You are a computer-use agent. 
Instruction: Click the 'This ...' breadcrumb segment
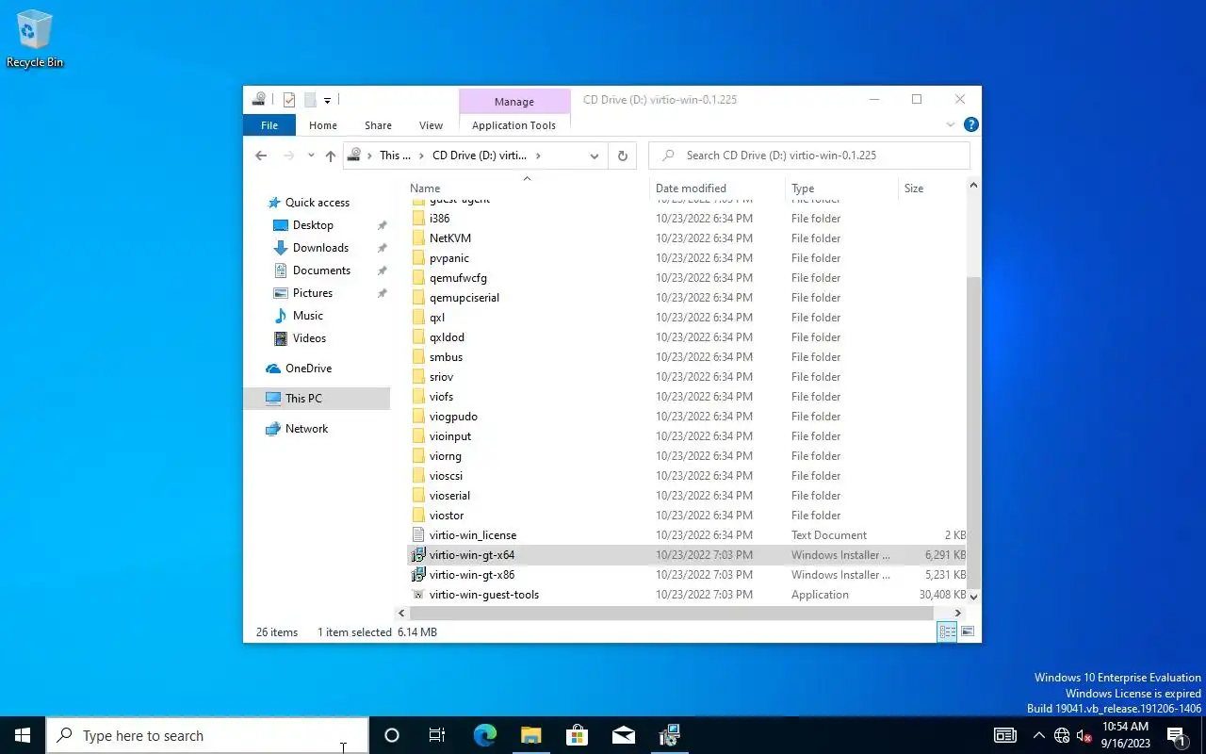click(x=395, y=156)
